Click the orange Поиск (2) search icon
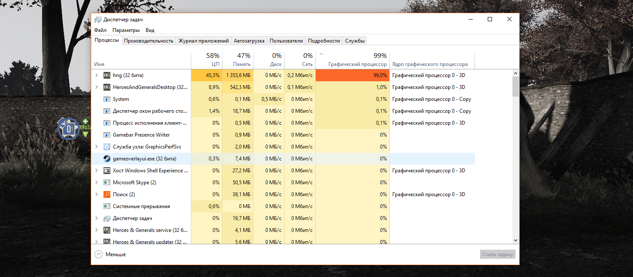 click(107, 194)
